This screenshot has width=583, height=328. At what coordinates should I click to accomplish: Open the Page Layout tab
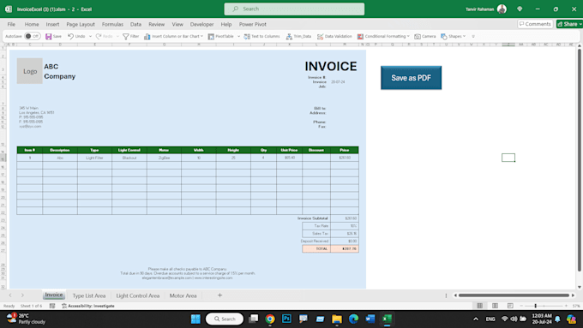(x=81, y=24)
